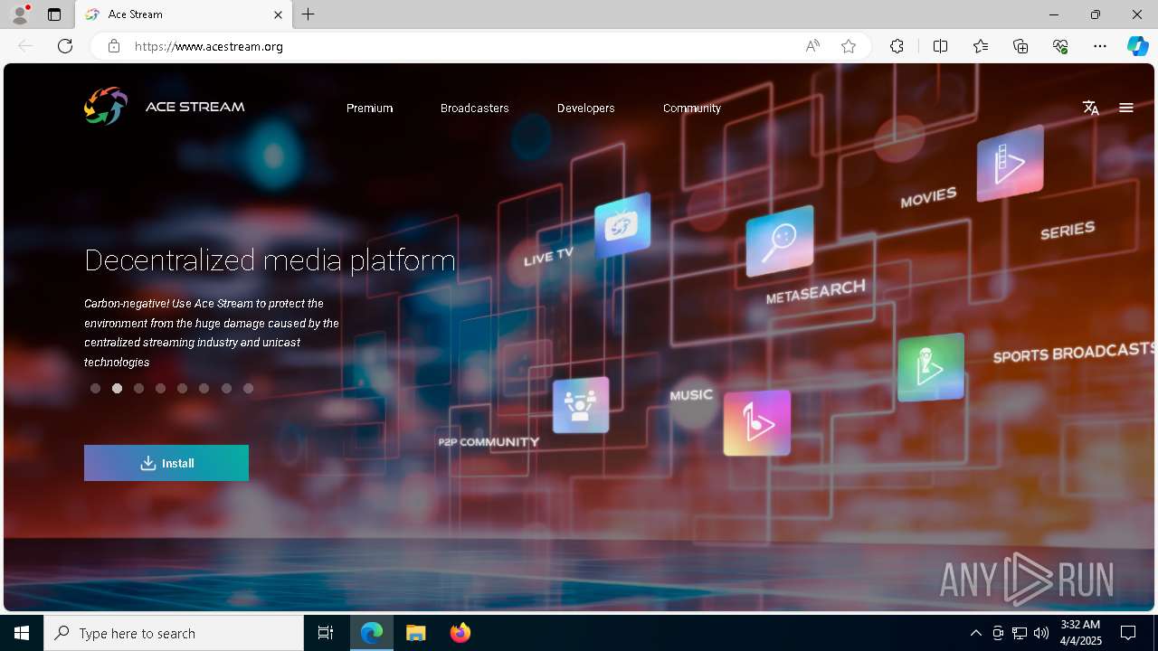The image size is (1158, 651).
Task: Add this page to favorites star
Action: click(849, 46)
